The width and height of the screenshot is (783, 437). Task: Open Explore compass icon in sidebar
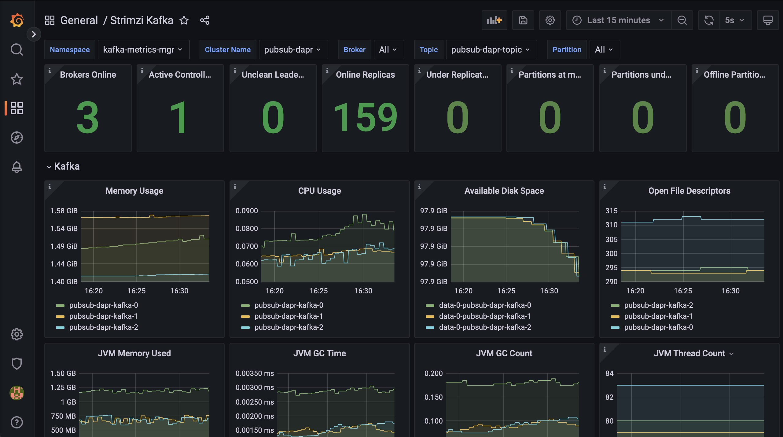click(17, 138)
